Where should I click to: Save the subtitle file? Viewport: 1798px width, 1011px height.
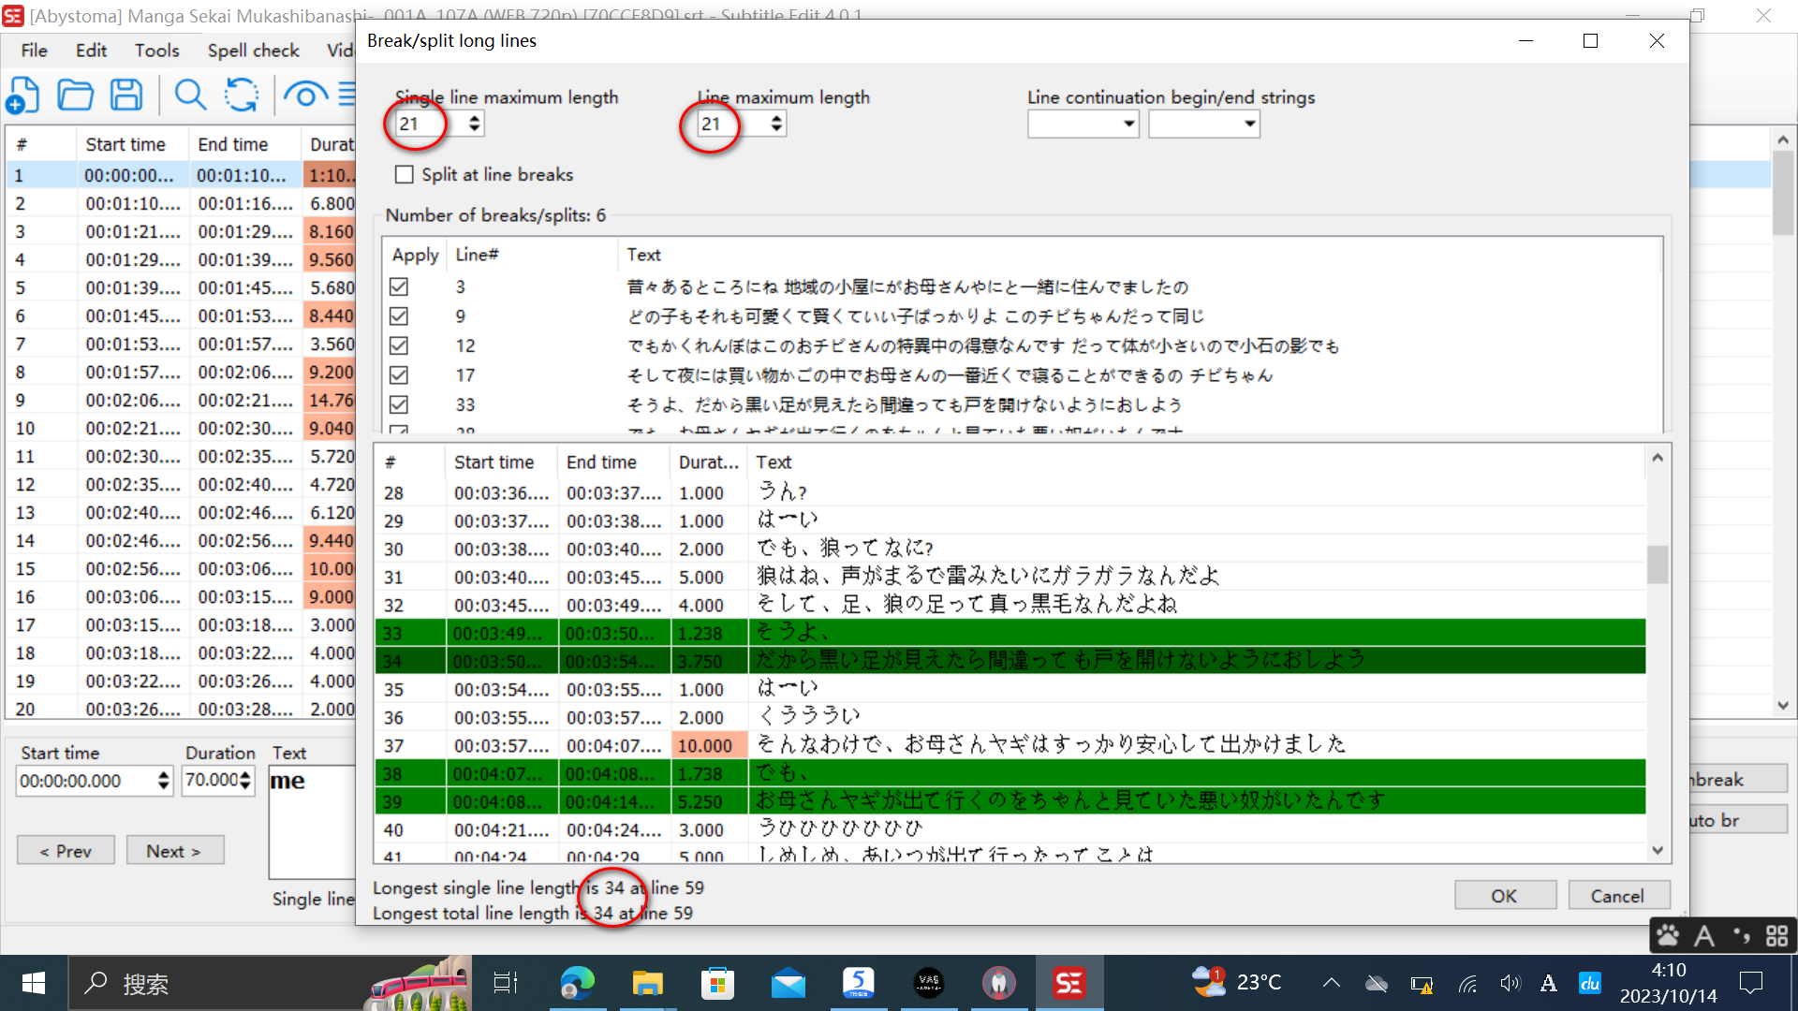pyautogui.click(x=126, y=95)
